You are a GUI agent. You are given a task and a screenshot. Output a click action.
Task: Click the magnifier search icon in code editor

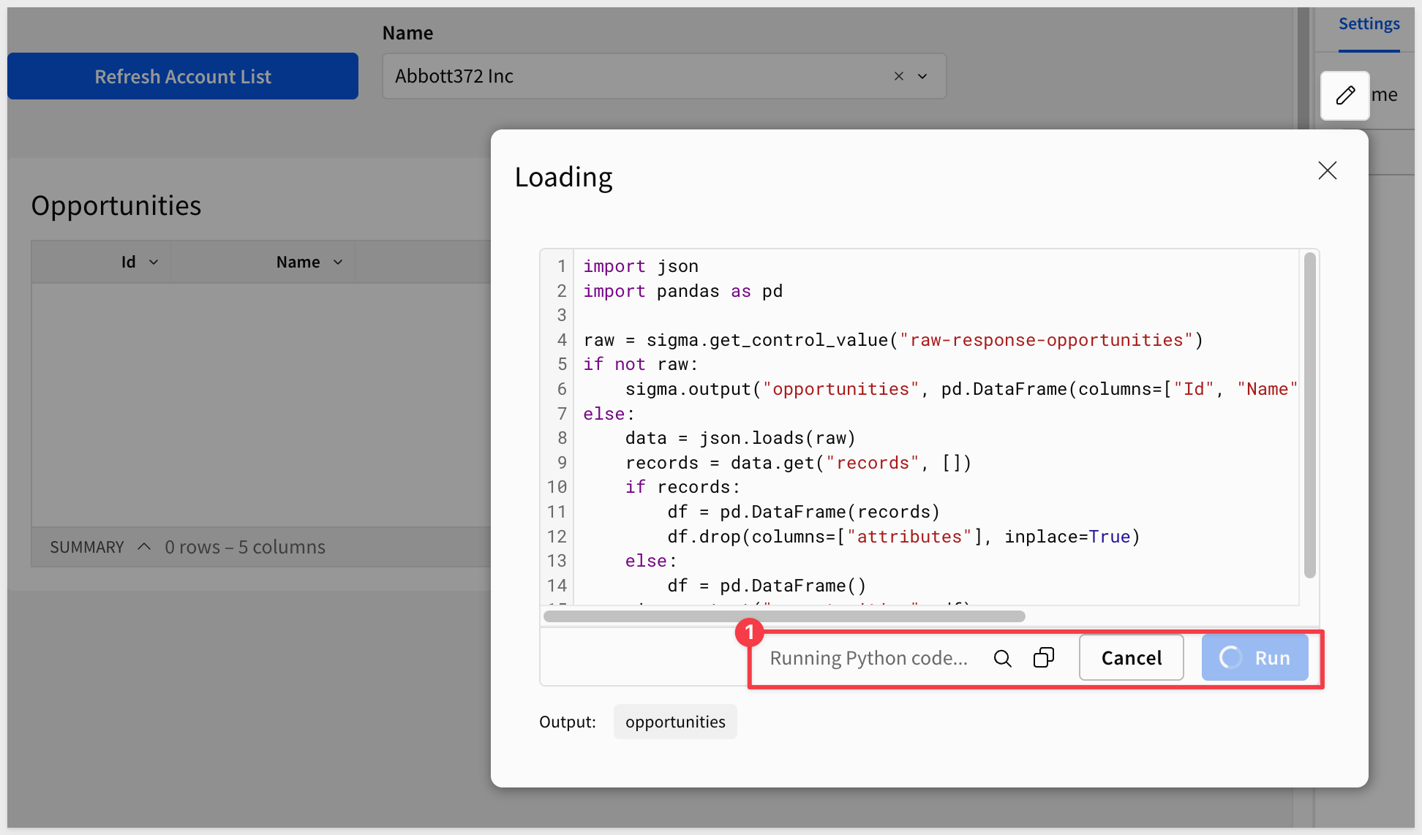tap(1002, 658)
